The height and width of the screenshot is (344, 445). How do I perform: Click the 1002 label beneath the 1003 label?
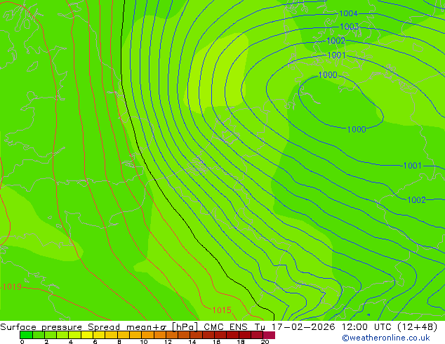click(336, 41)
